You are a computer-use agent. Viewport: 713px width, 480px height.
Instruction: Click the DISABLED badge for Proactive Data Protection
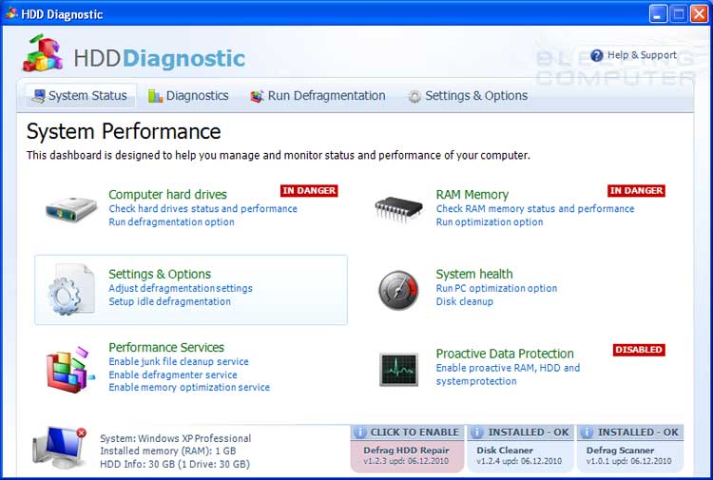click(639, 350)
